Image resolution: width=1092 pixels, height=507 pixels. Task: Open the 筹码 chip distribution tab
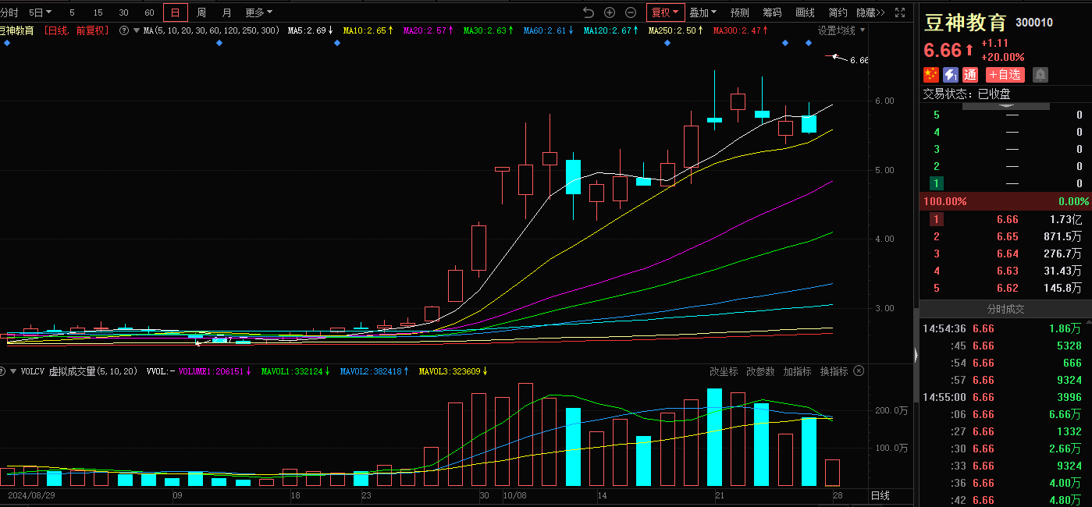772,12
